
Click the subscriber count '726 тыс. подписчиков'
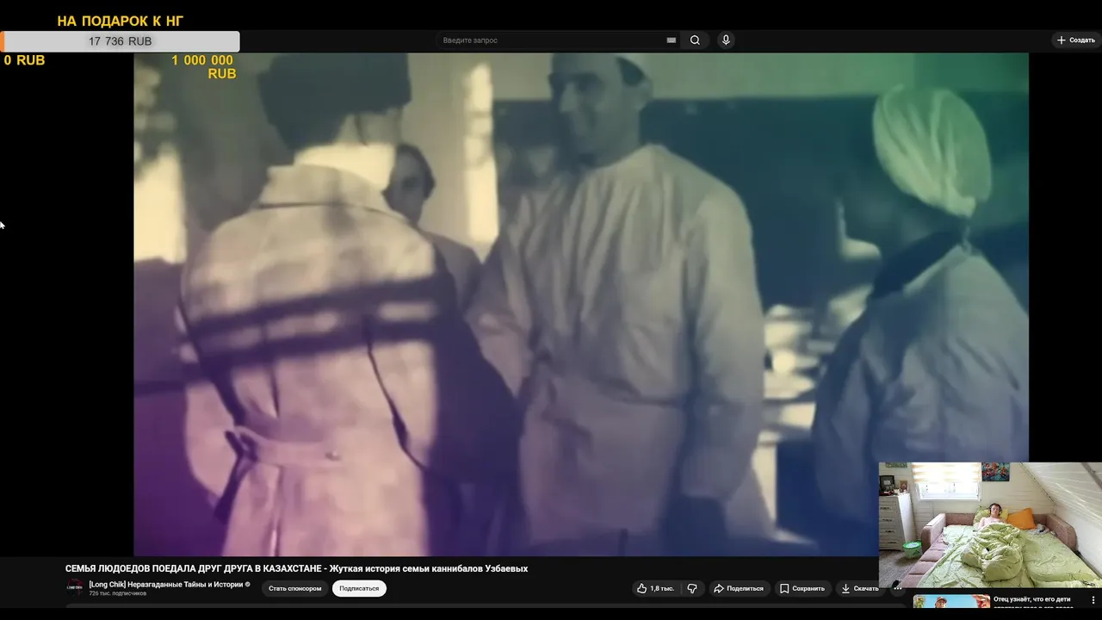point(118,594)
